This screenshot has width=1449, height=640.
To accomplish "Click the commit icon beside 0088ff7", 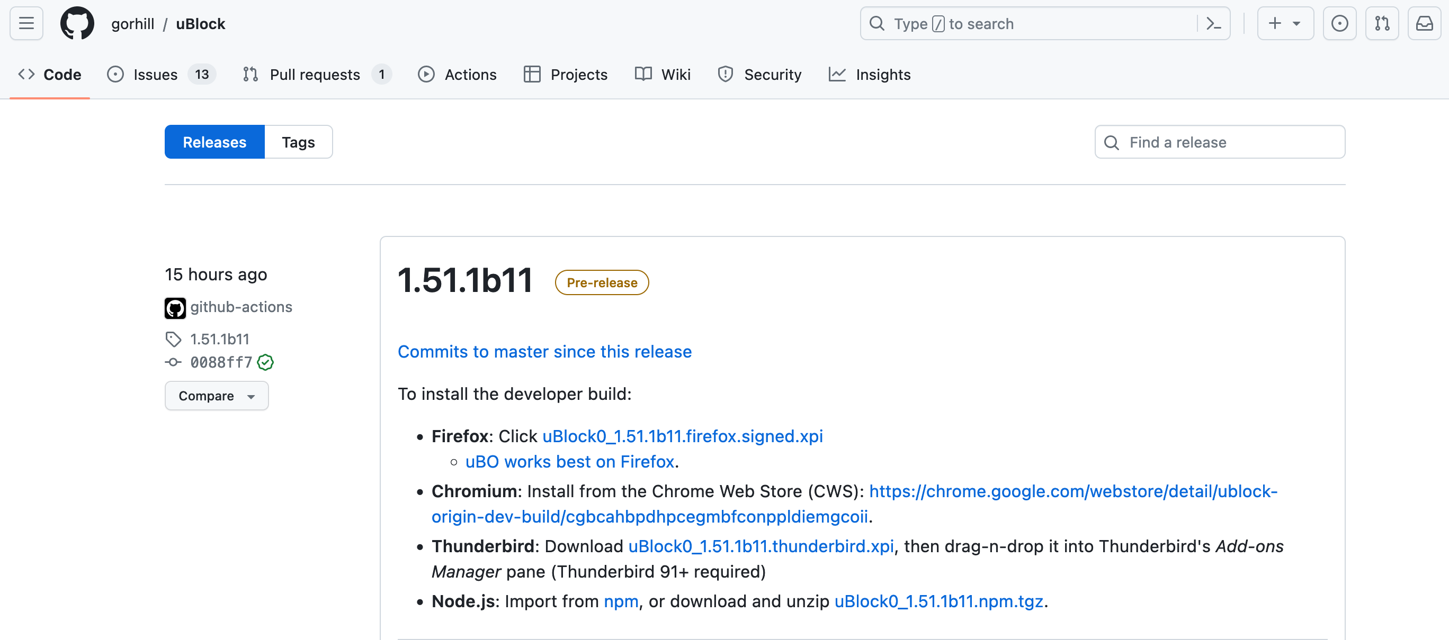I will (173, 362).
